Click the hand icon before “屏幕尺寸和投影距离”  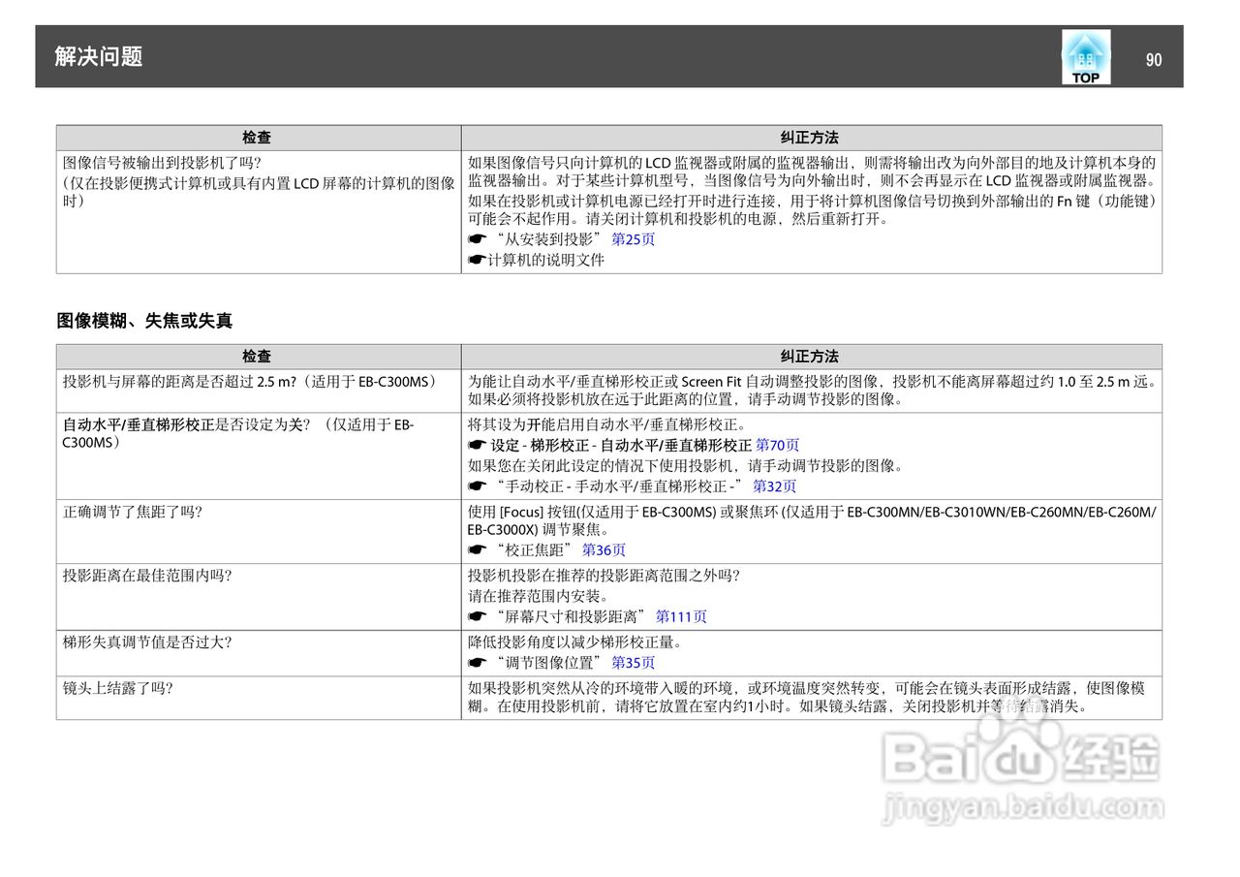point(477,616)
